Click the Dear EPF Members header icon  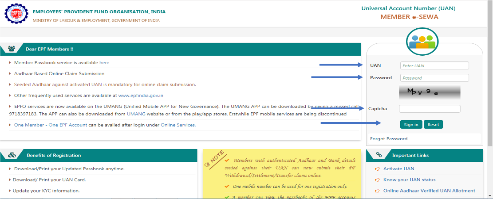(x=12, y=49)
